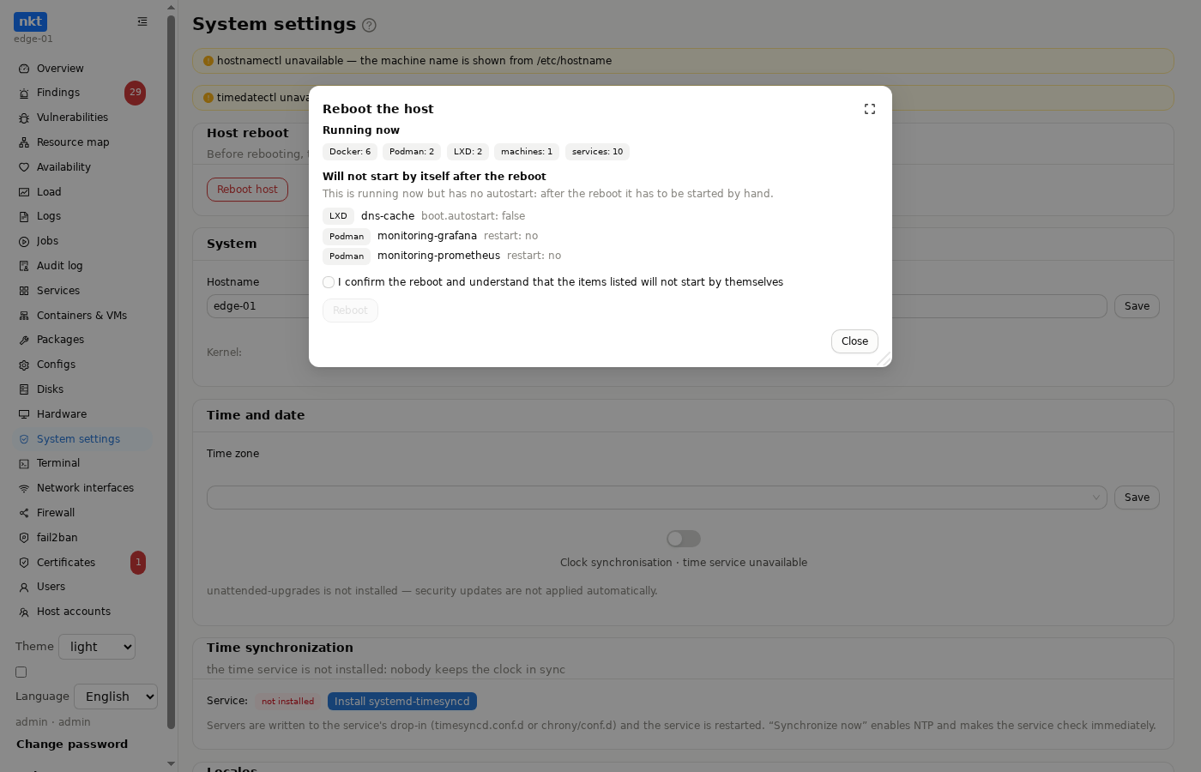Image resolution: width=1201 pixels, height=772 pixels.
Task: Open the Terminal page
Action: (x=82, y=463)
